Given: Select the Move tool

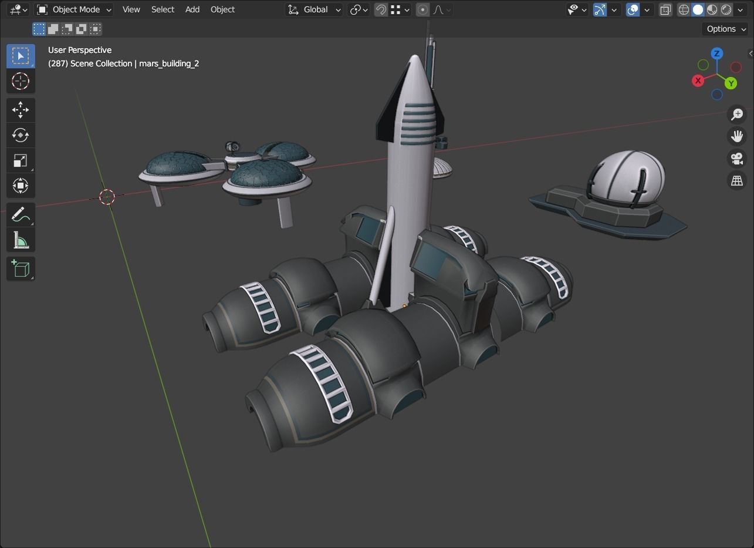Looking at the screenshot, I should pos(21,110).
